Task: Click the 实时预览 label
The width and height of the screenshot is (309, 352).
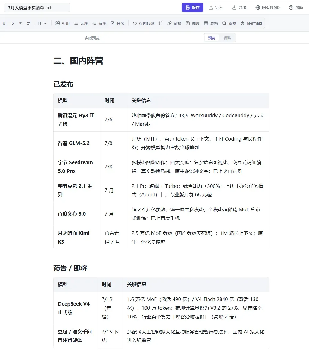Action: tap(92, 38)
